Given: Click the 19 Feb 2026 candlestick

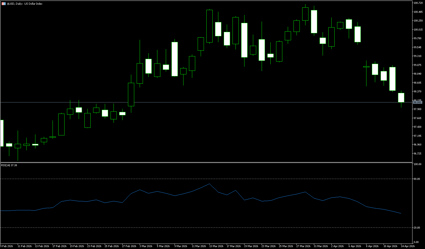Looking at the screenshot, I should 70,112.
